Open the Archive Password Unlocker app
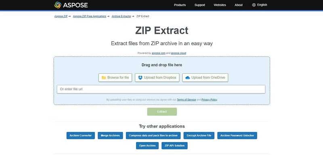 237,136
